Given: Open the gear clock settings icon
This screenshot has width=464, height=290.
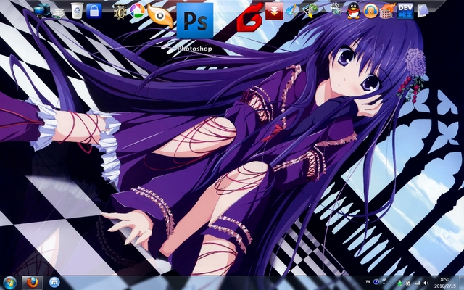Looking at the screenshot, I should point(120,12).
